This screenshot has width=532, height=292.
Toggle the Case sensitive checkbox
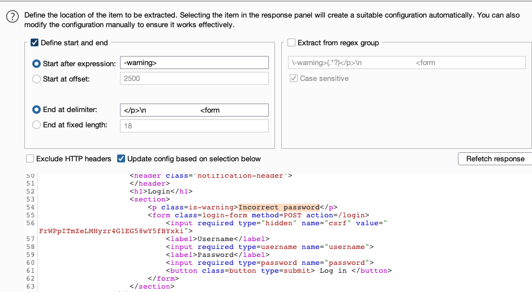(x=294, y=79)
